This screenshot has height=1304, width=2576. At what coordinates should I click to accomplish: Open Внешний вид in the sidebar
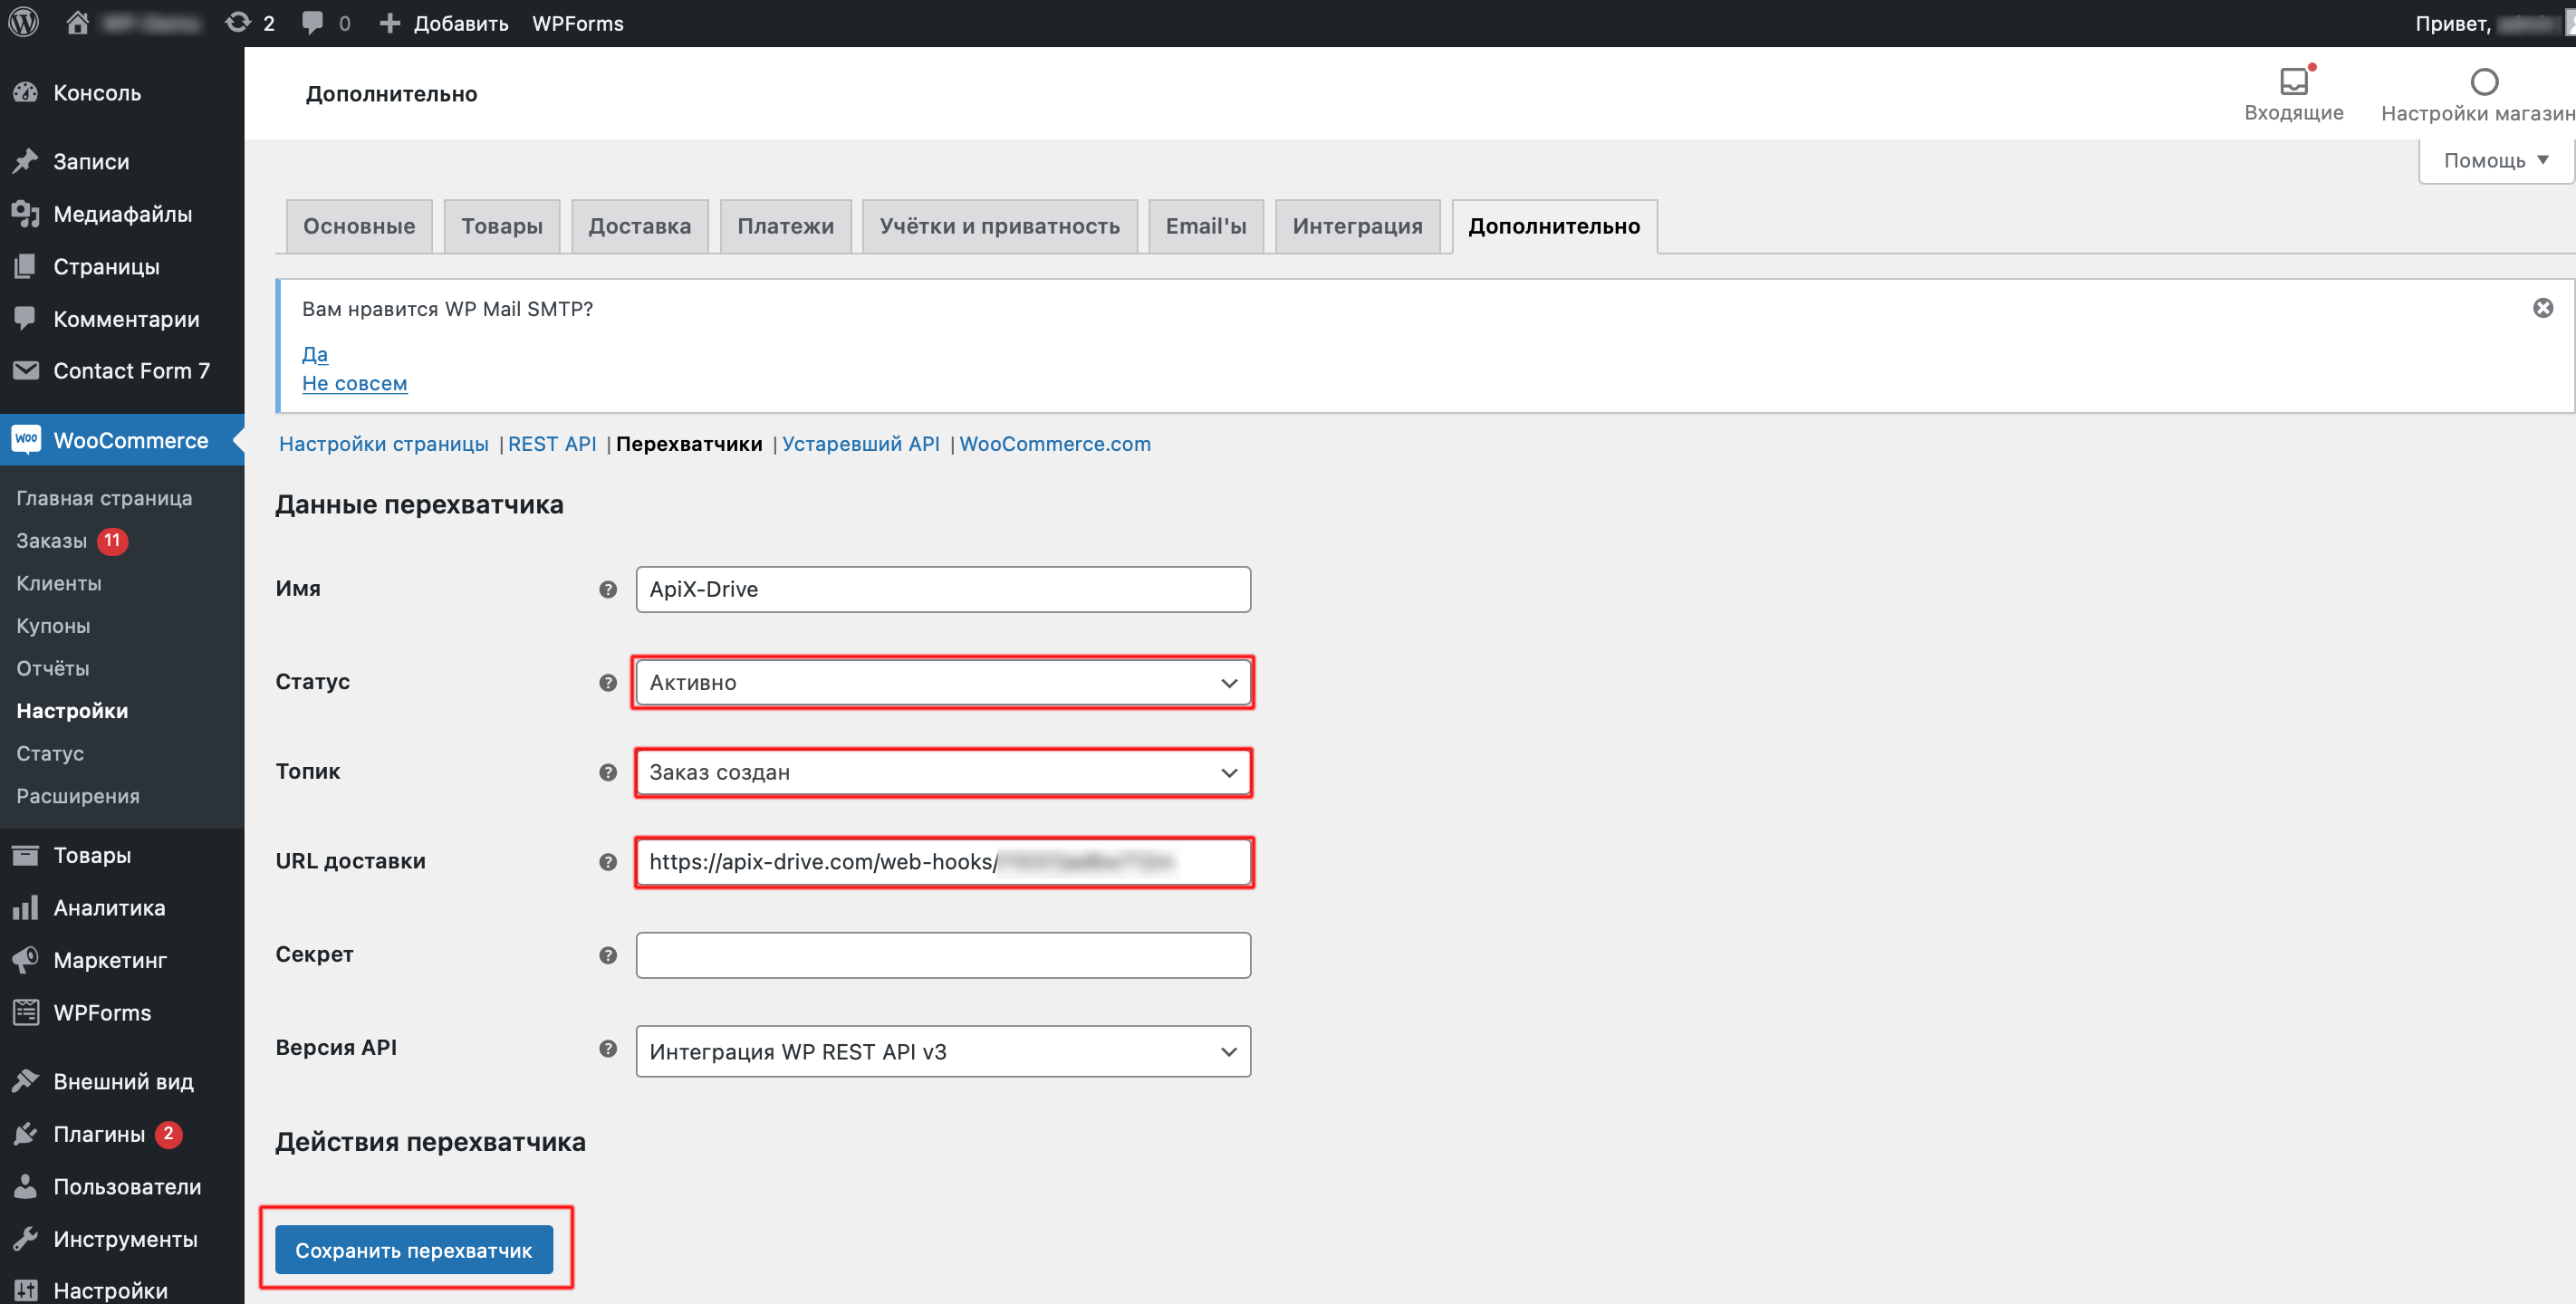click(x=122, y=1081)
